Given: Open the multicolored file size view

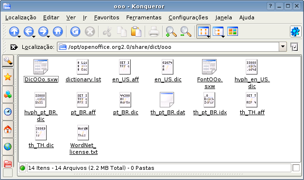Looking at the screenshot, I should click(233, 31).
